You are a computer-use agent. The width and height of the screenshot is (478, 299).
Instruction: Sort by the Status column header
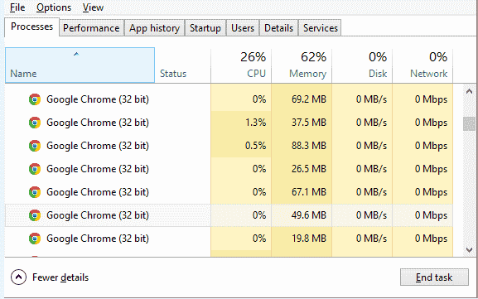coord(182,65)
